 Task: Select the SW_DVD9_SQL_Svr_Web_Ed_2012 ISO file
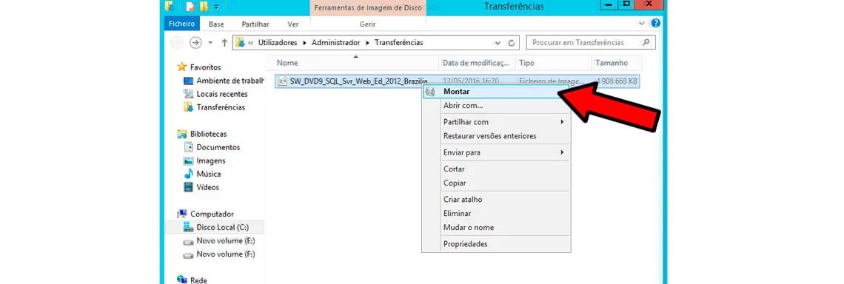(x=457, y=81)
